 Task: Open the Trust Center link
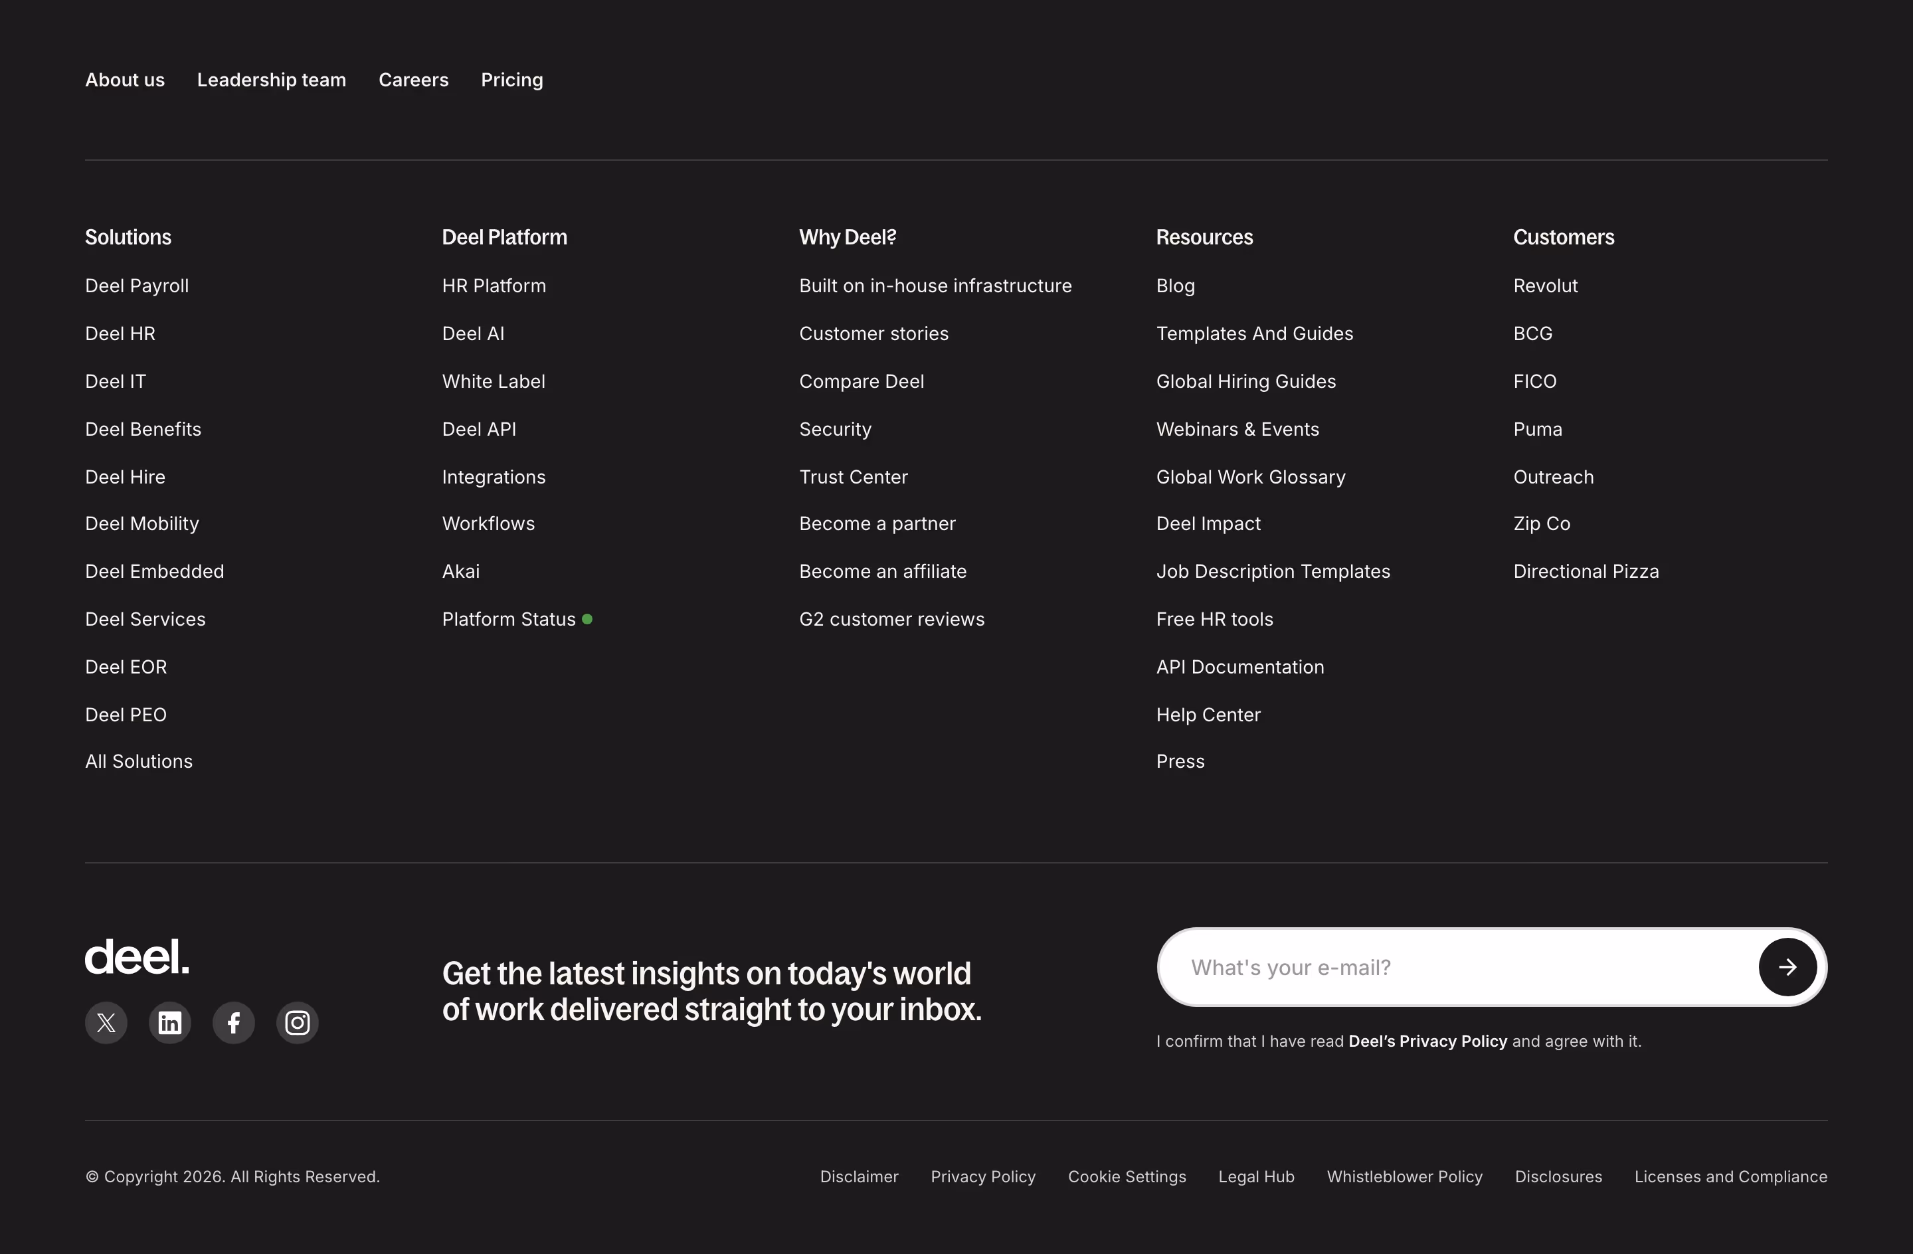854,477
